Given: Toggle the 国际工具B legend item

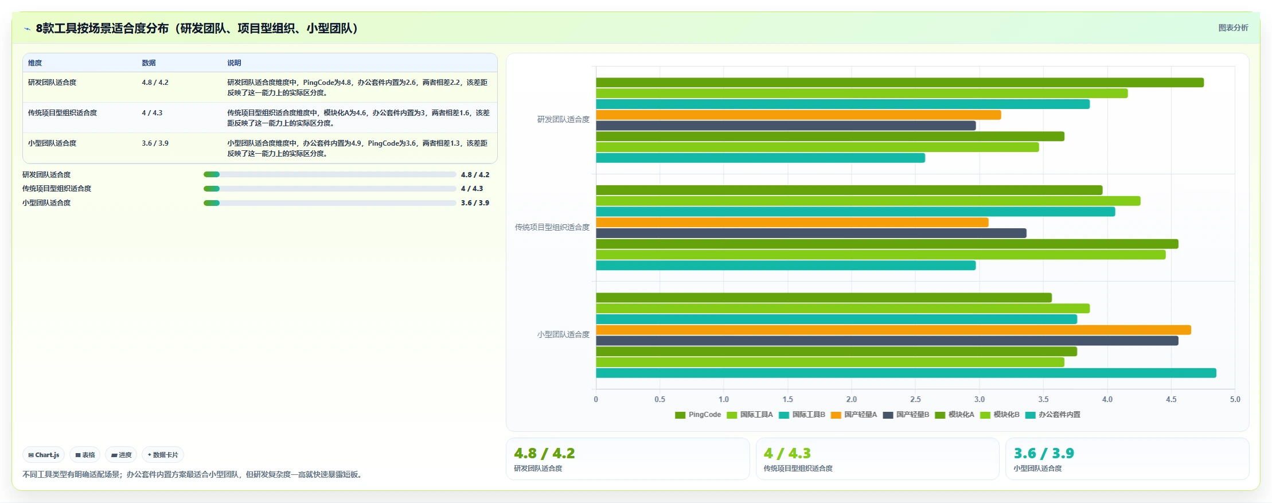Looking at the screenshot, I should pyautogui.click(x=802, y=415).
